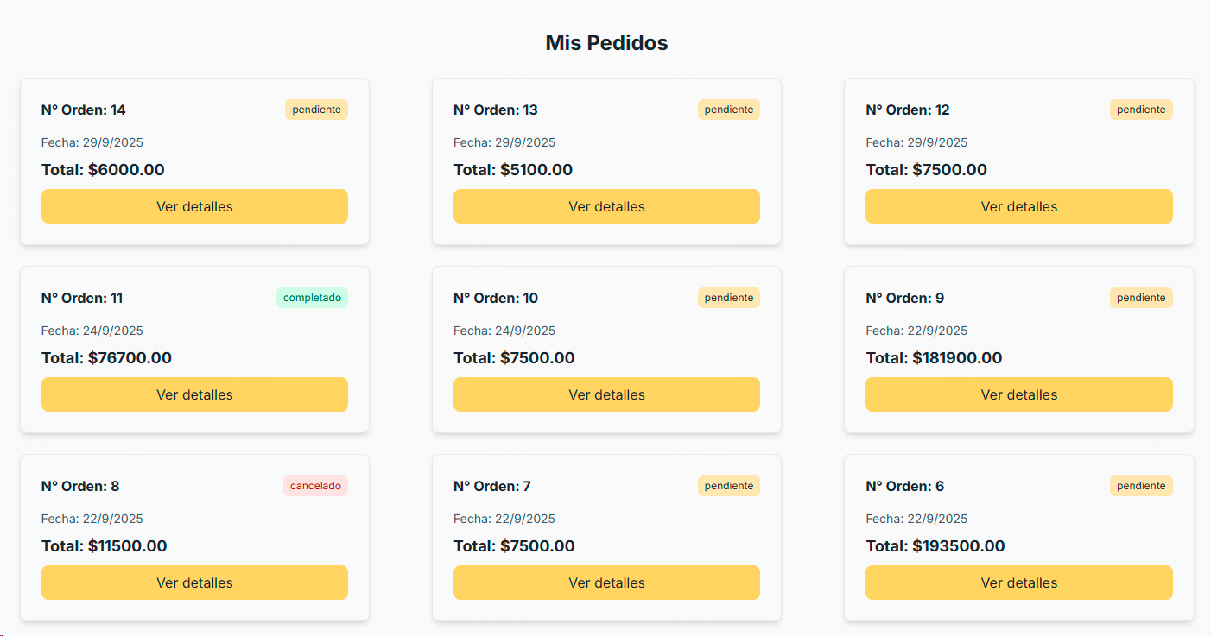Click the order 12 total $7500.00
The width and height of the screenshot is (1211, 636).
click(x=927, y=170)
